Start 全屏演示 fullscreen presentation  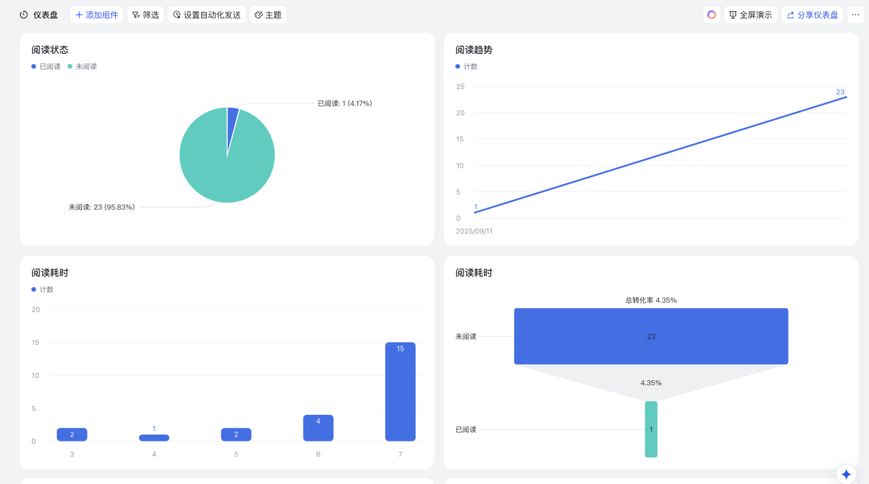click(750, 14)
